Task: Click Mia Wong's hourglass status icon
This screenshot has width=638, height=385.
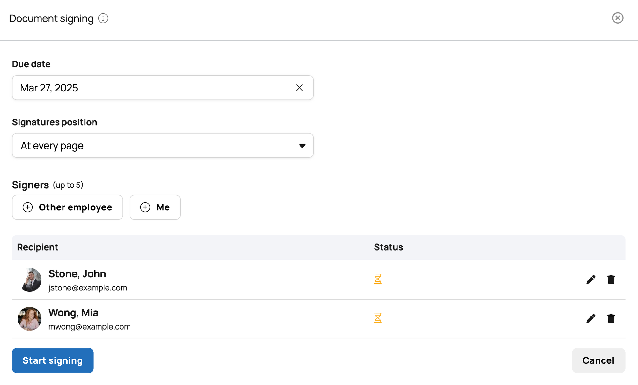Action: click(378, 318)
